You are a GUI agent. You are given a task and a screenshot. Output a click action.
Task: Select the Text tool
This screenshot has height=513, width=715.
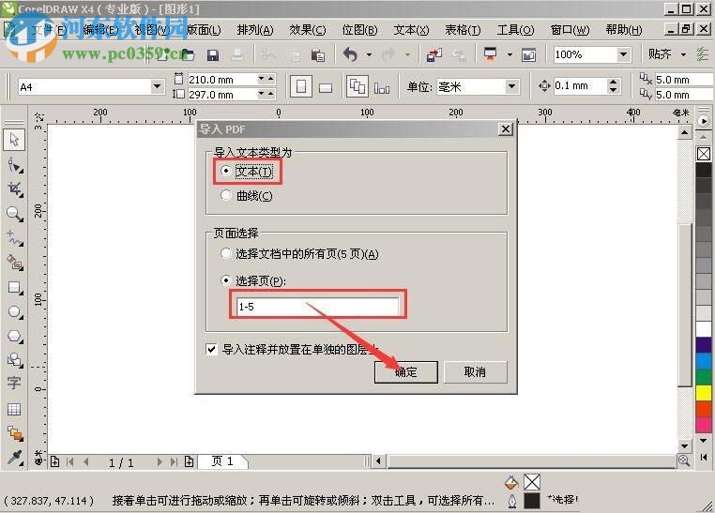(14, 384)
